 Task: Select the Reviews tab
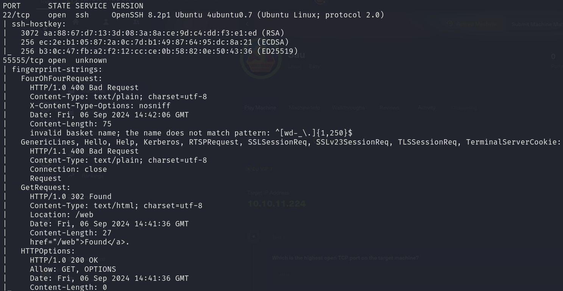pos(389,107)
